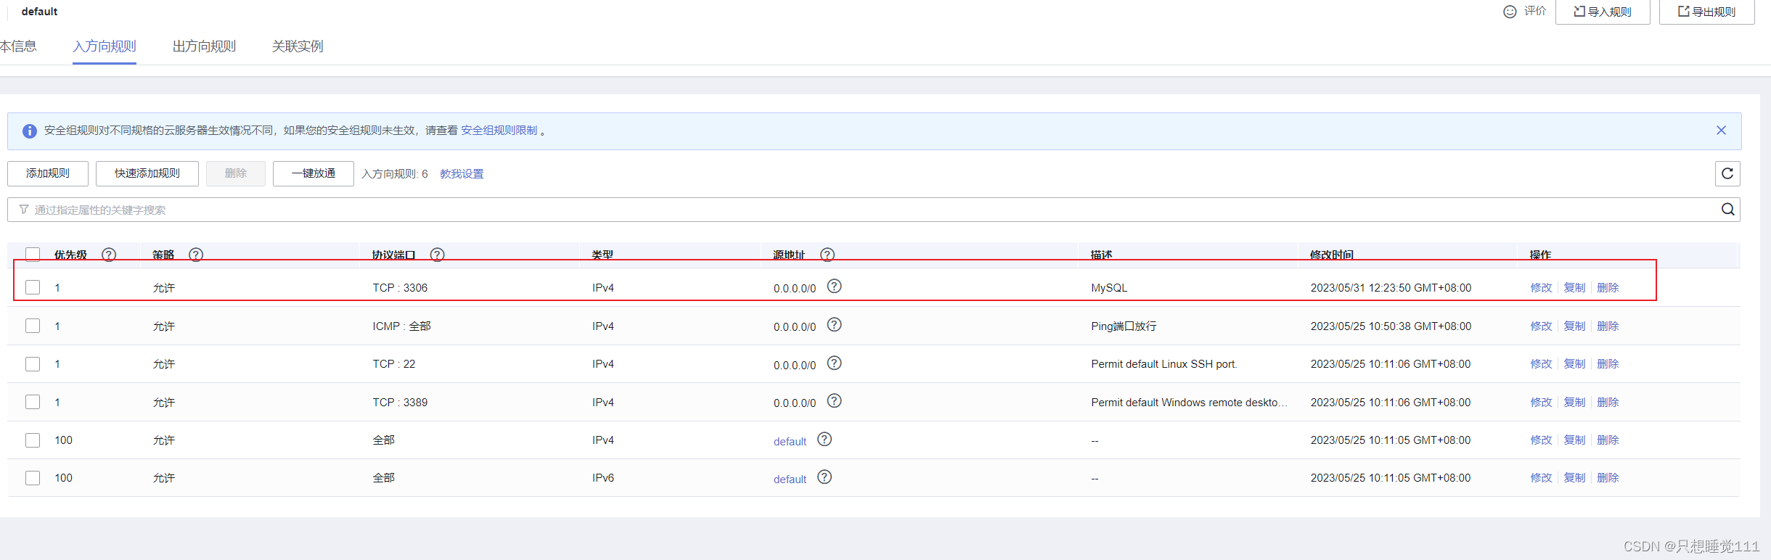Click 复制 for the IPv6 全部 rule
Screen dimensions: 1771x560
coord(1574,478)
